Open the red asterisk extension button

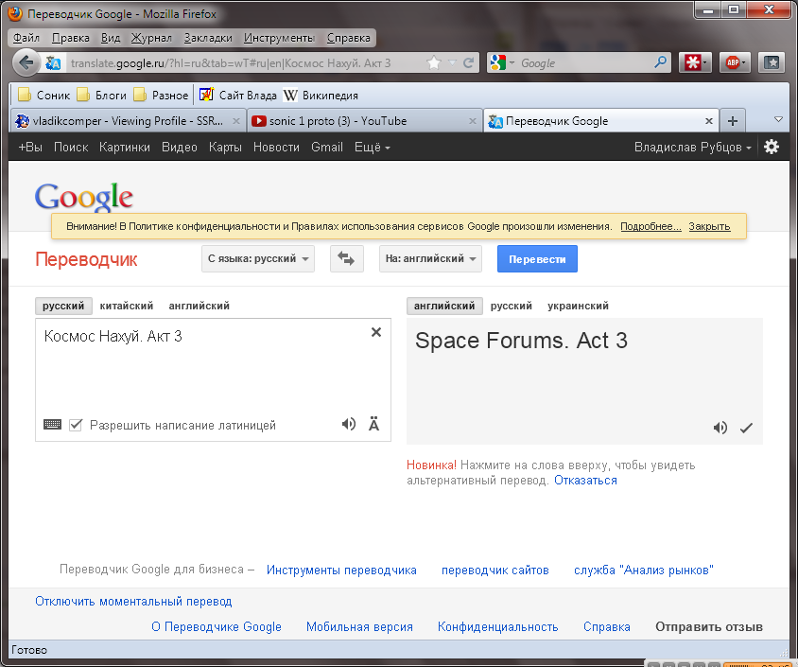695,62
